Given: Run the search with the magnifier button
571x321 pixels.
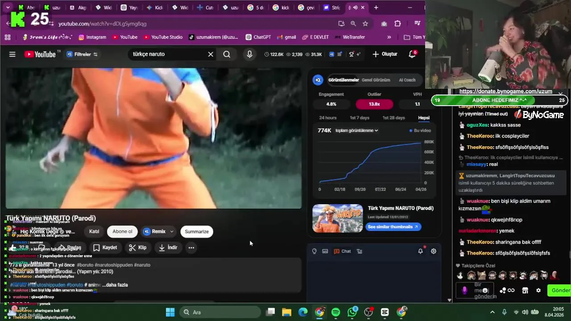Looking at the screenshot, I should coord(227,54).
